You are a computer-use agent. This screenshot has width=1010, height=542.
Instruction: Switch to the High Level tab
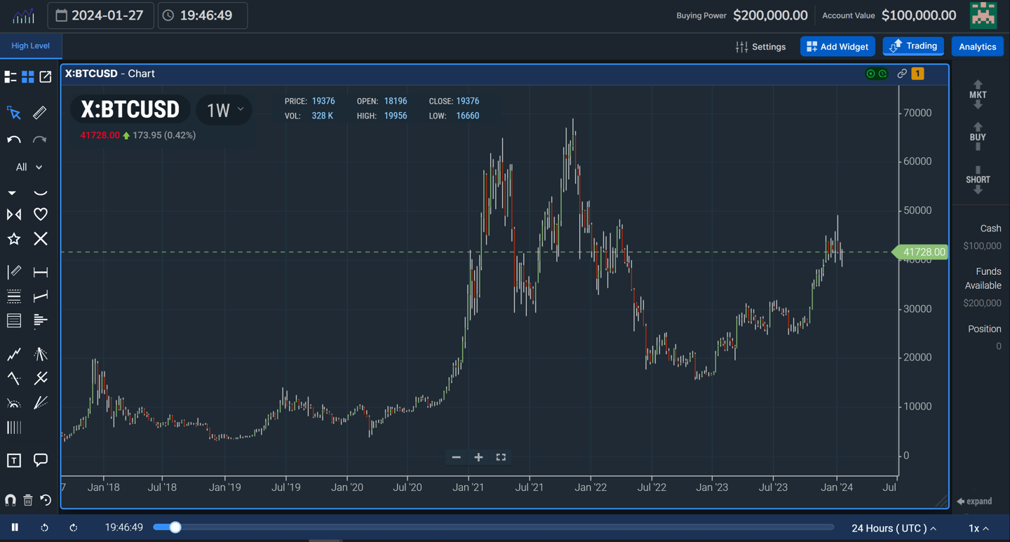click(31, 45)
